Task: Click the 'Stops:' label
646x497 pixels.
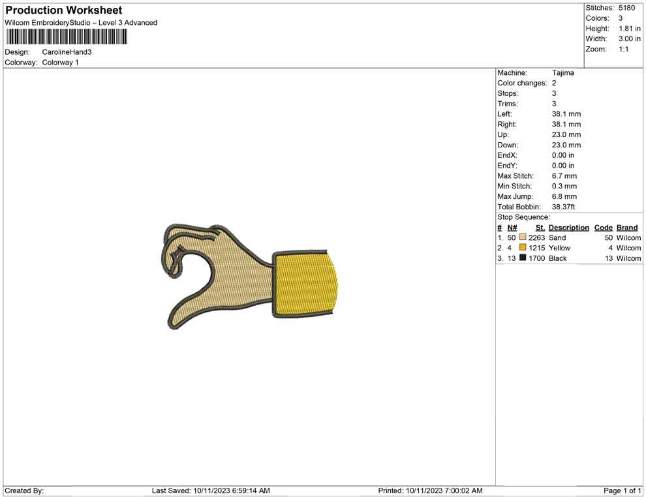Action: pos(508,93)
